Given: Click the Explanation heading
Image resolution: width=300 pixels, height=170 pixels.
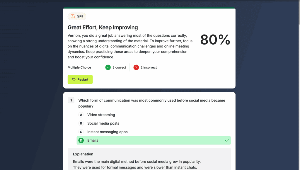Looking at the screenshot, I should (x=83, y=154).
